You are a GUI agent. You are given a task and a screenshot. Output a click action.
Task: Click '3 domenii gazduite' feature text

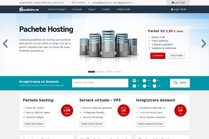pos(162,44)
